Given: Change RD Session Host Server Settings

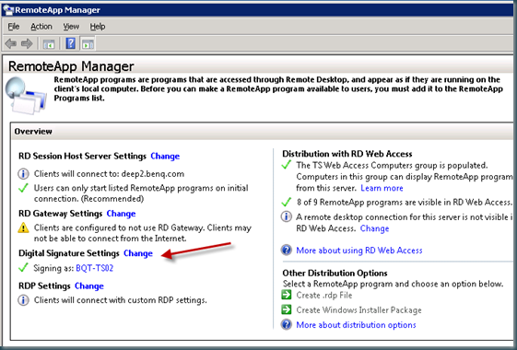Looking at the screenshot, I should [165, 156].
